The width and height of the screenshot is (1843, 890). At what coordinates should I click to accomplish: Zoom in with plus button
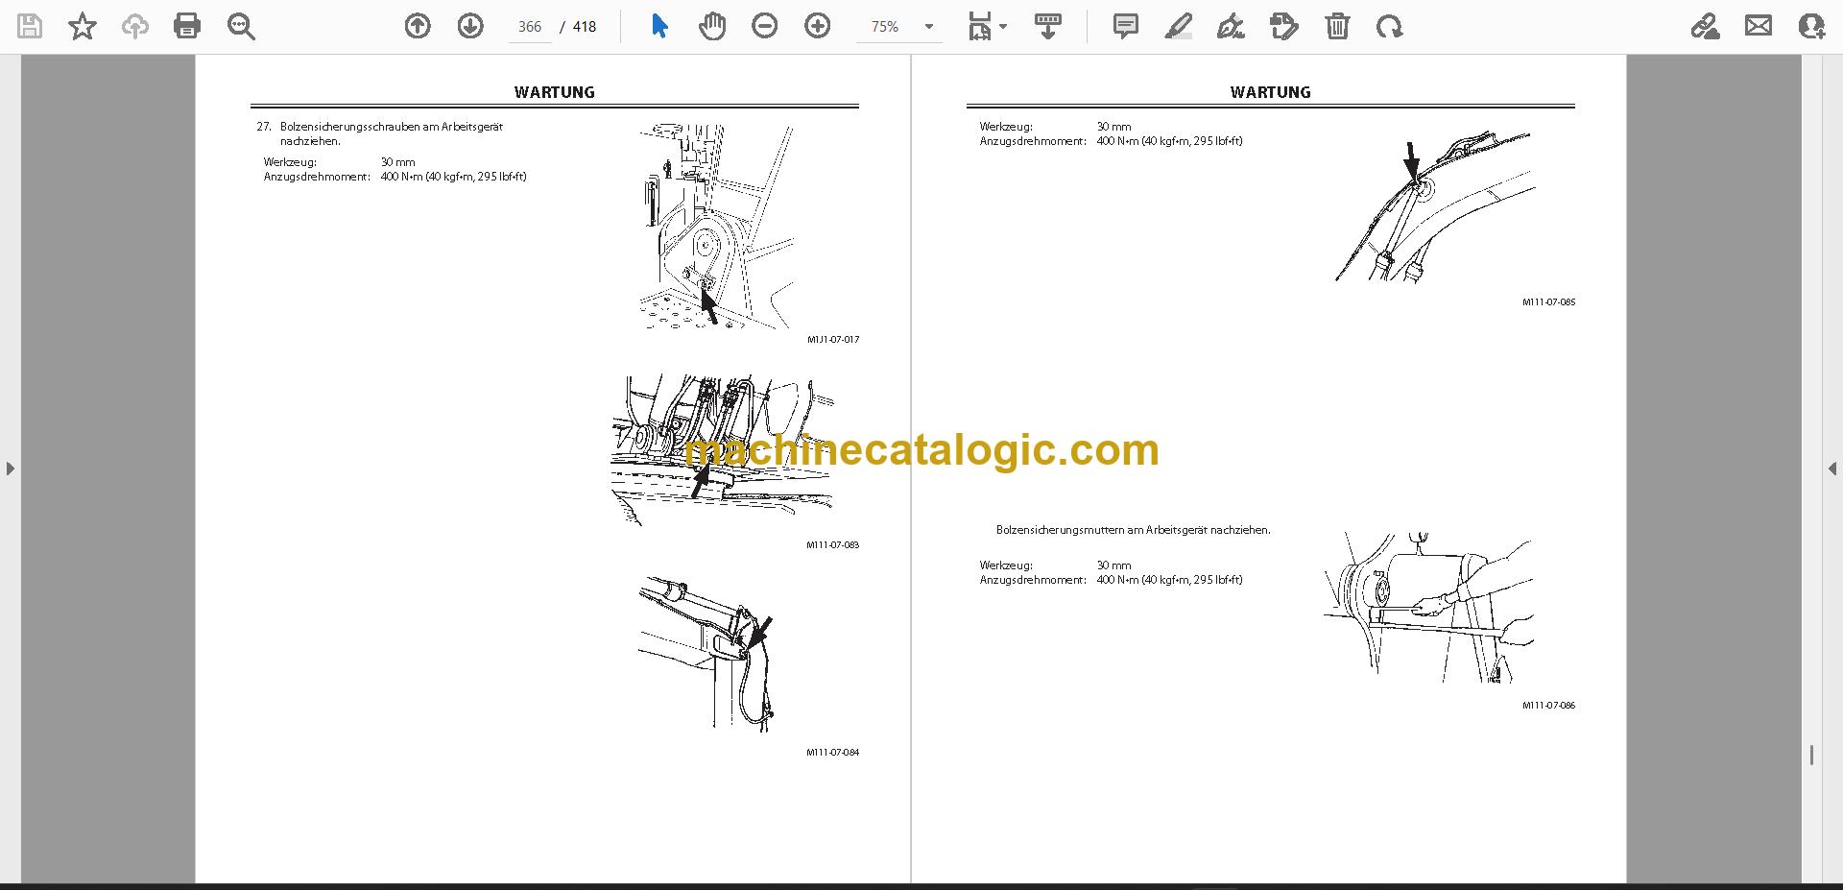pyautogui.click(x=818, y=26)
